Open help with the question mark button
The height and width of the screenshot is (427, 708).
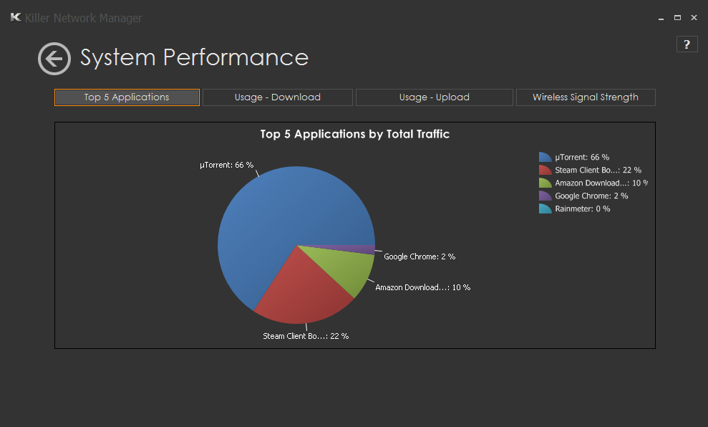coord(687,44)
